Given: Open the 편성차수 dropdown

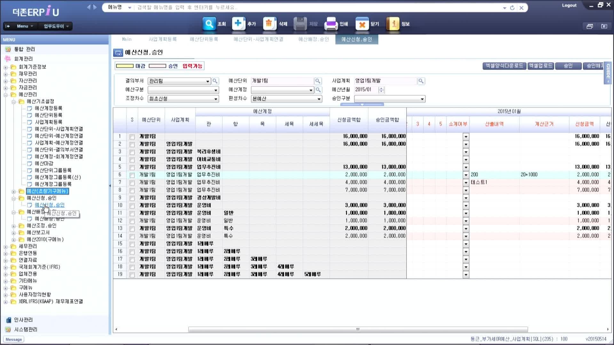Looking at the screenshot, I should (319, 99).
